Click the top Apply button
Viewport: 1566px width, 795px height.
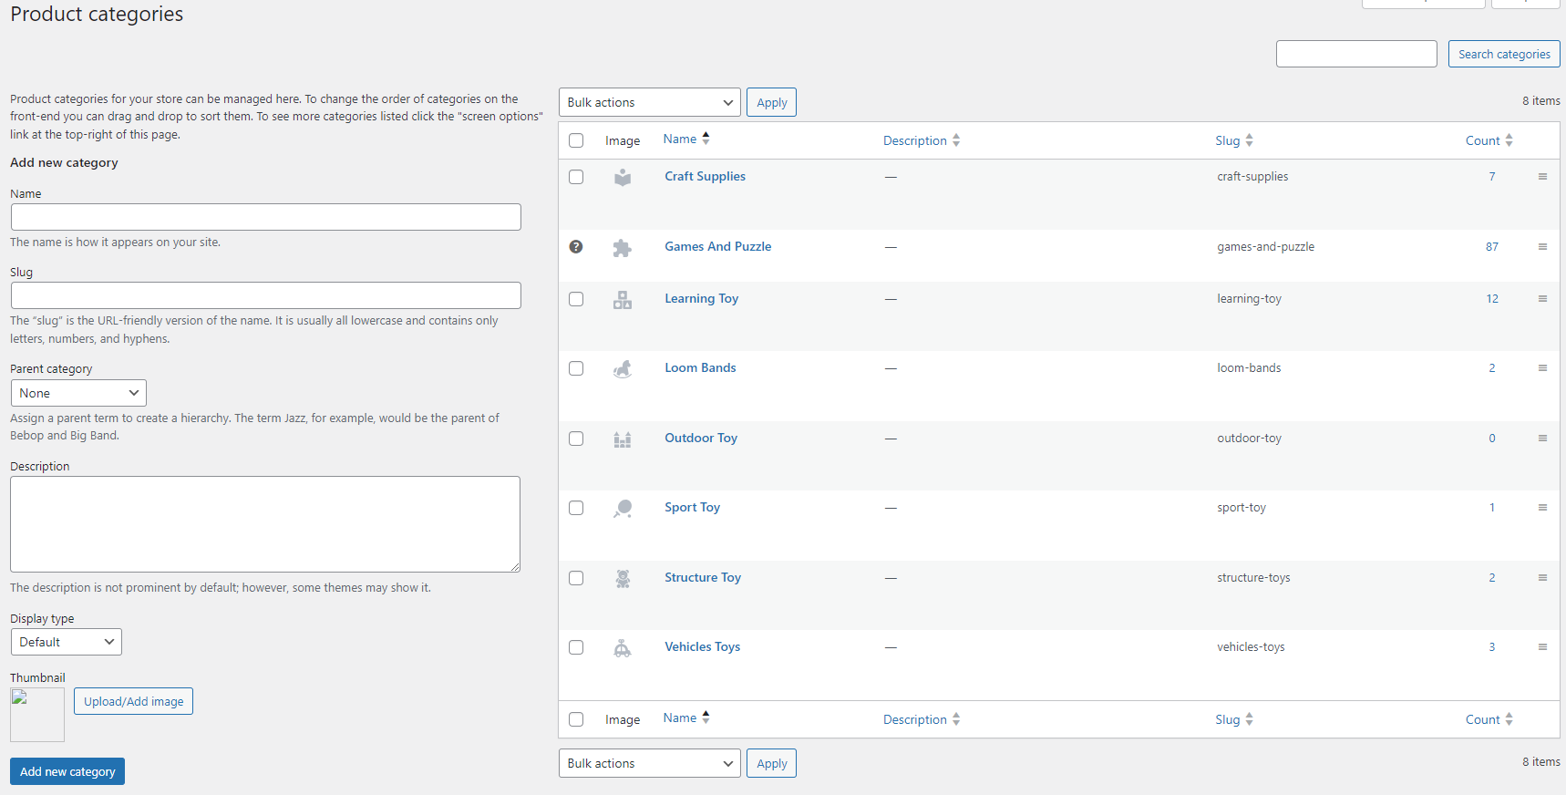(771, 102)
